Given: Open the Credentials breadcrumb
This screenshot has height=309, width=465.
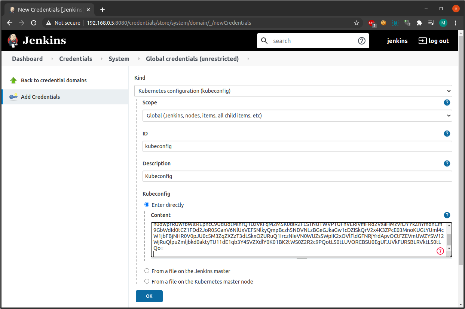Looking at the screenshot, I should (x=76, y=59).
